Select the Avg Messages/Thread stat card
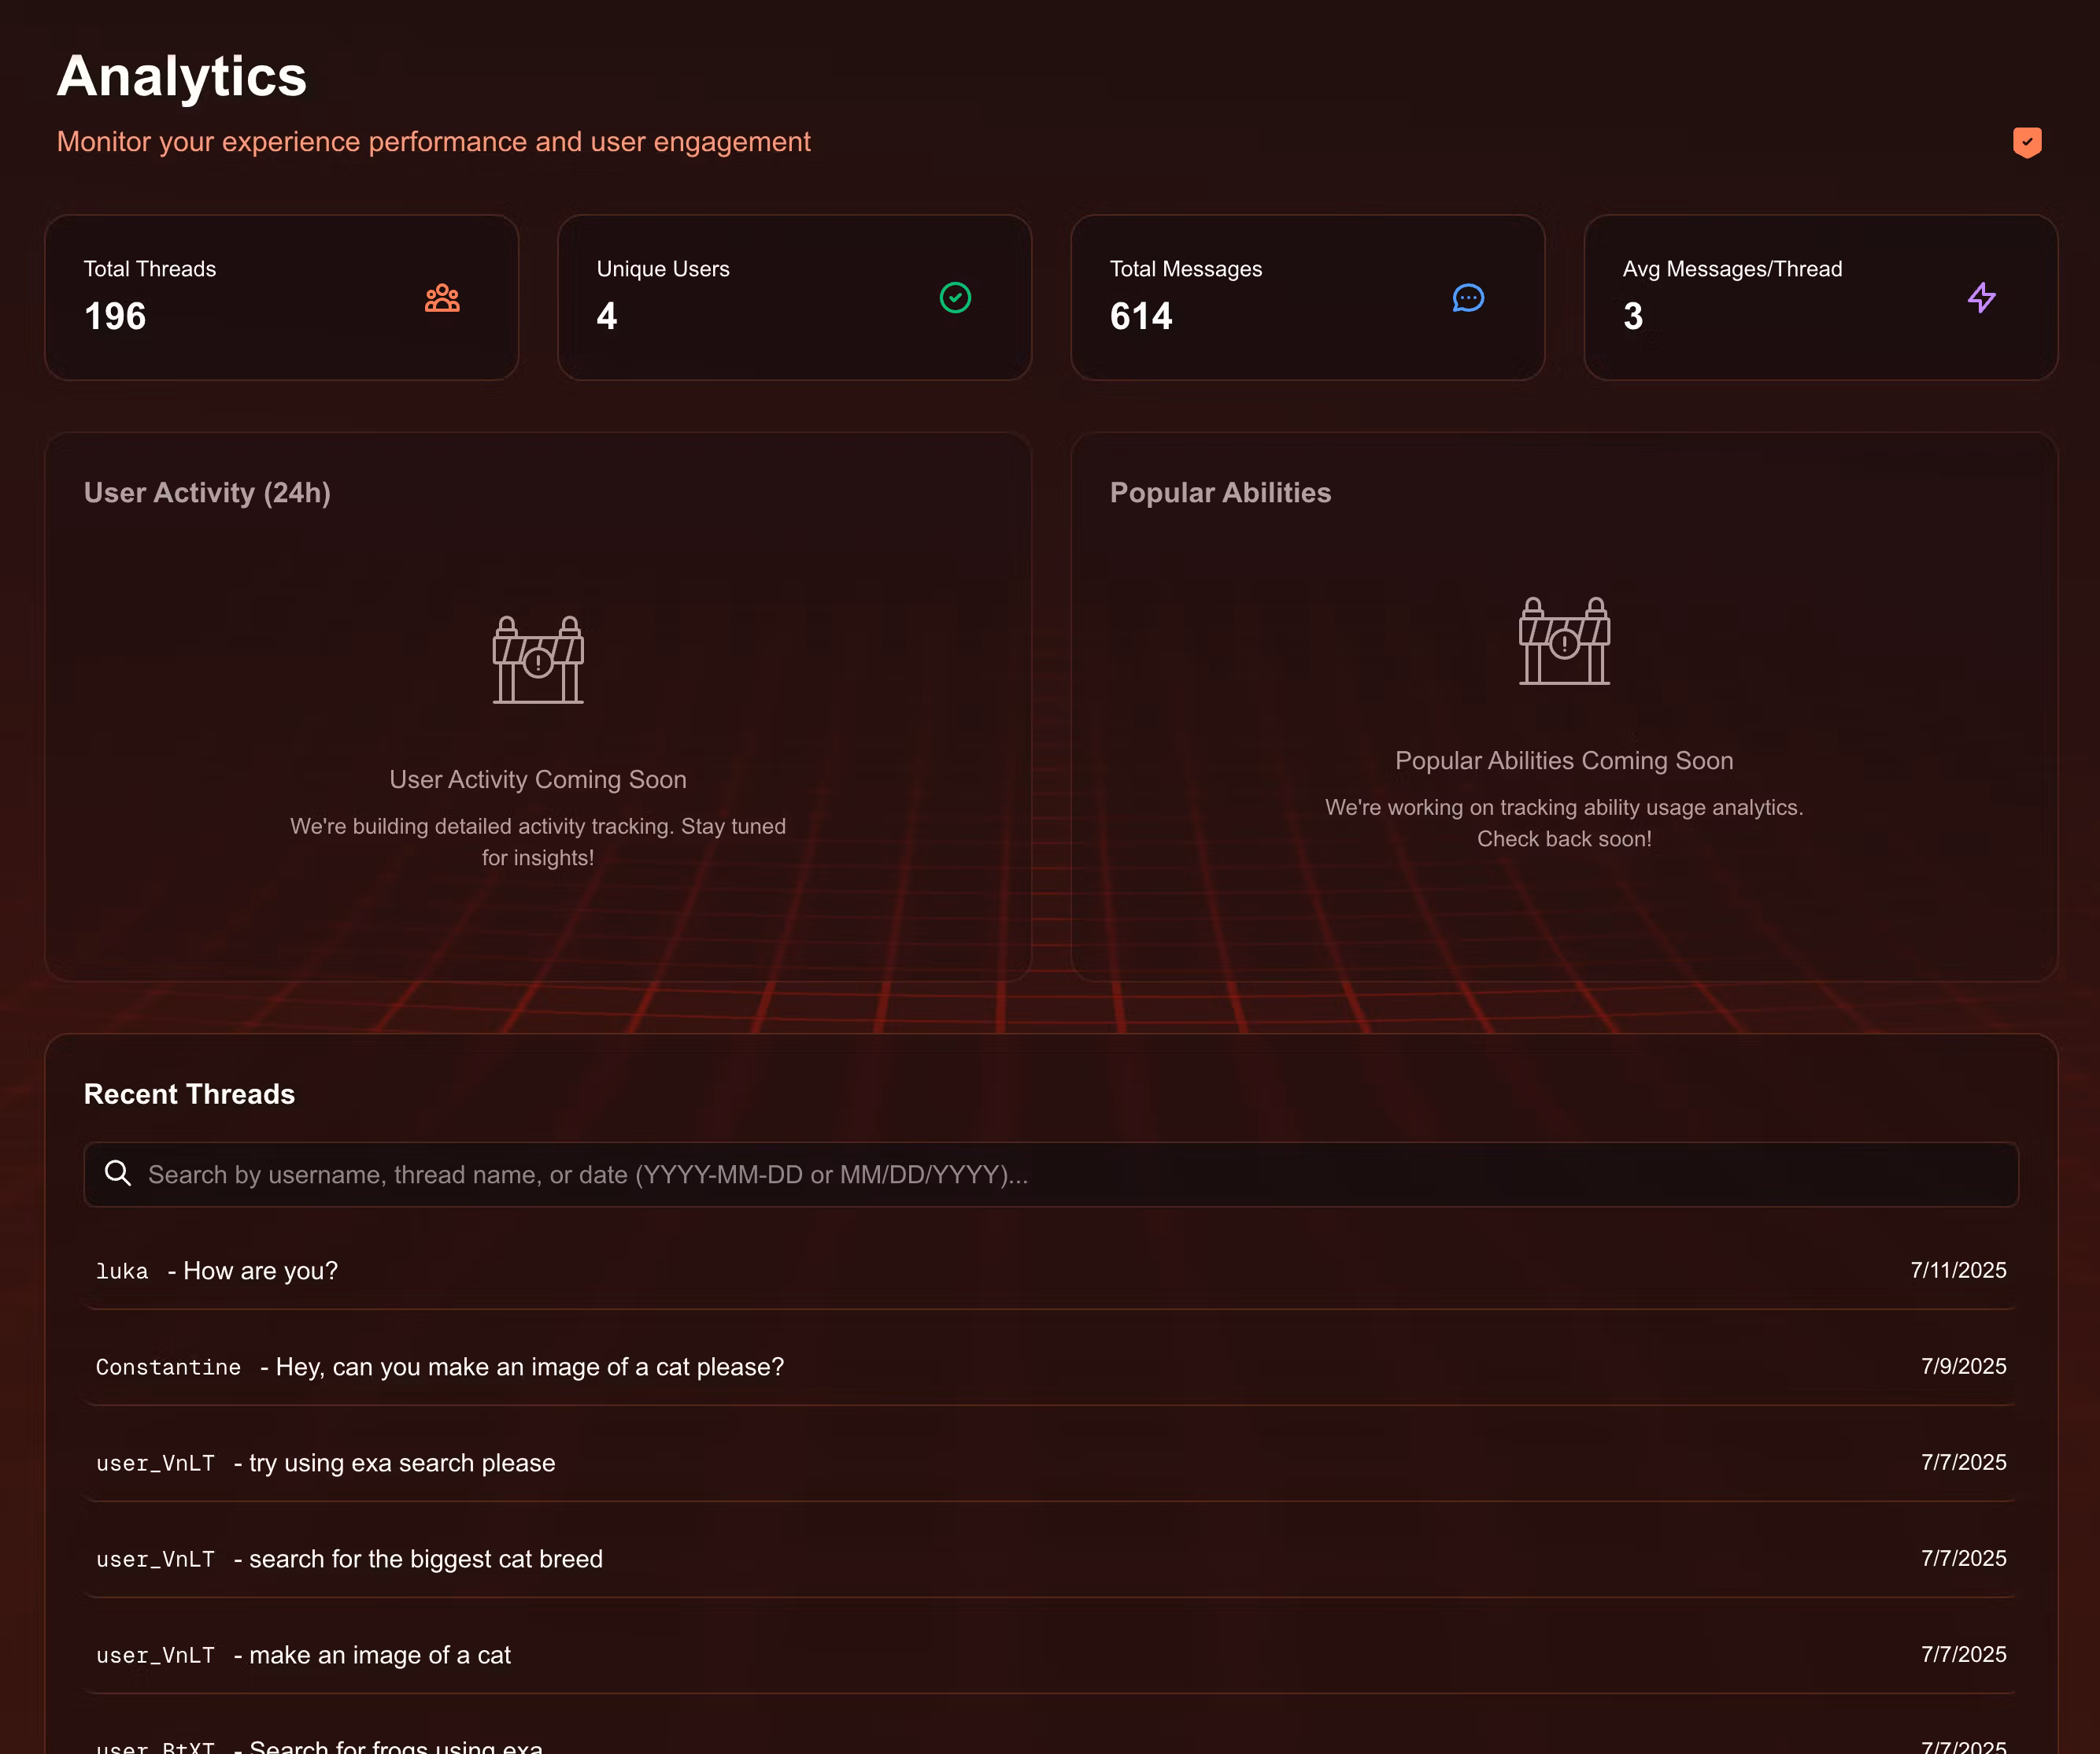The height and width of the screenshot is (1754, 2100). (1820, 297)
